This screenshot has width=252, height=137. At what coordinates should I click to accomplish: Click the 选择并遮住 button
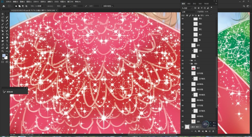tap(108, 6)
